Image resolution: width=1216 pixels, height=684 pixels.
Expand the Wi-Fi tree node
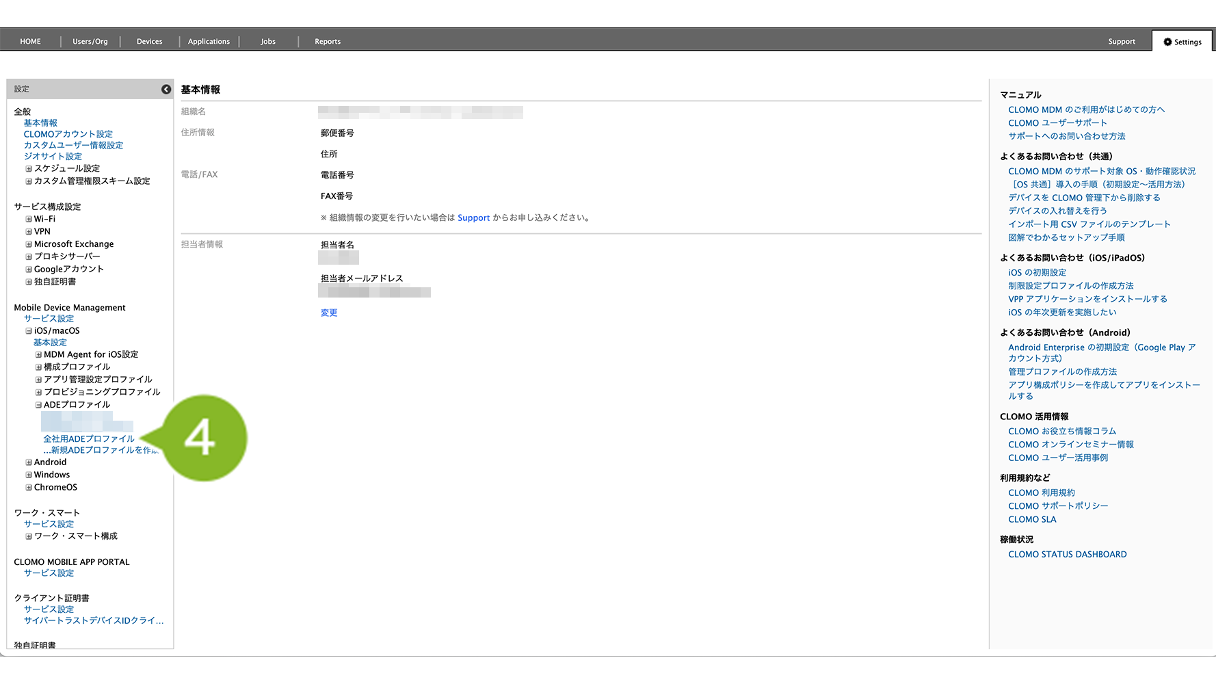coord(29,220)
